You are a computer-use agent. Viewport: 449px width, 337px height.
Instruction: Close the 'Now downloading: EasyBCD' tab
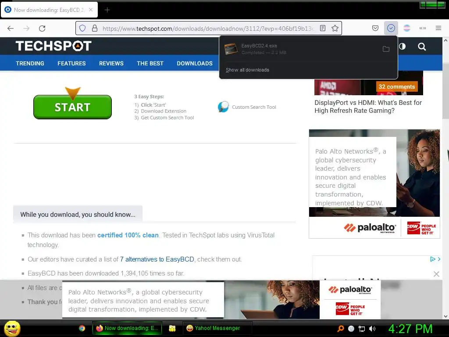pyautogui.click(x=91, y=10)
